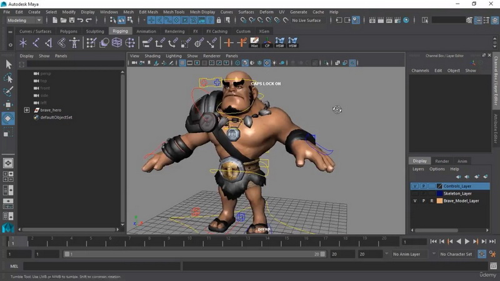Open the Mesh Tools menu

click(174, 12)
